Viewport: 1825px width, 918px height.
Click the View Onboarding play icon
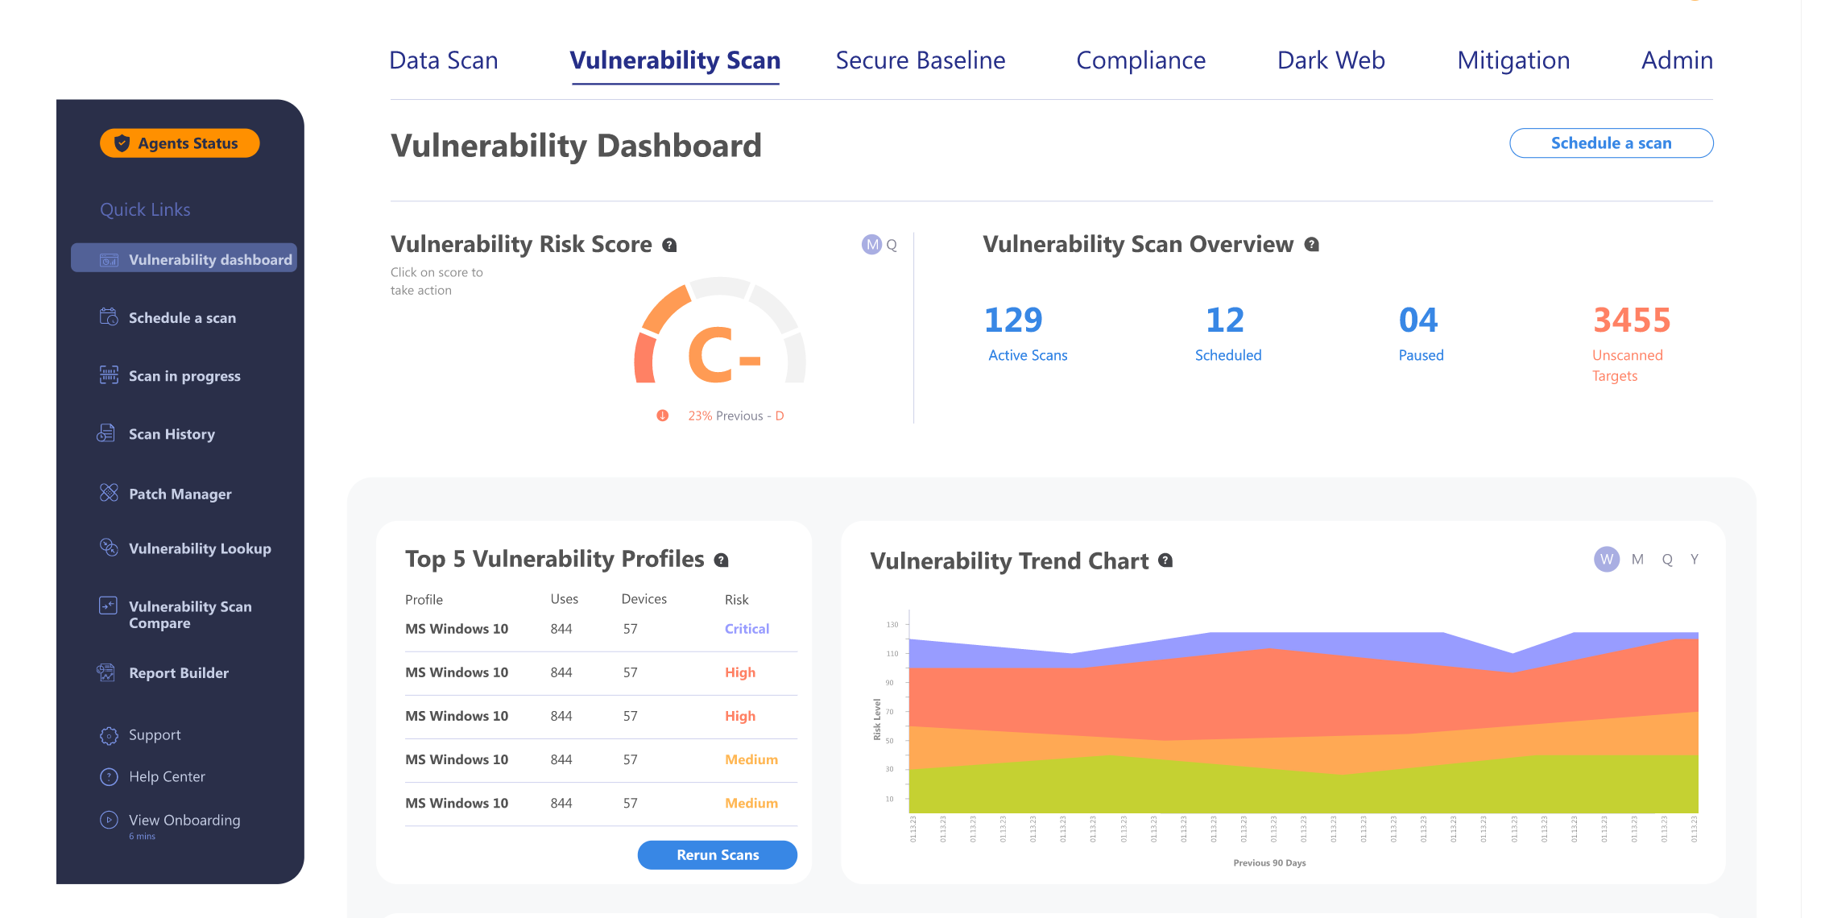click(x=109, y=820)
